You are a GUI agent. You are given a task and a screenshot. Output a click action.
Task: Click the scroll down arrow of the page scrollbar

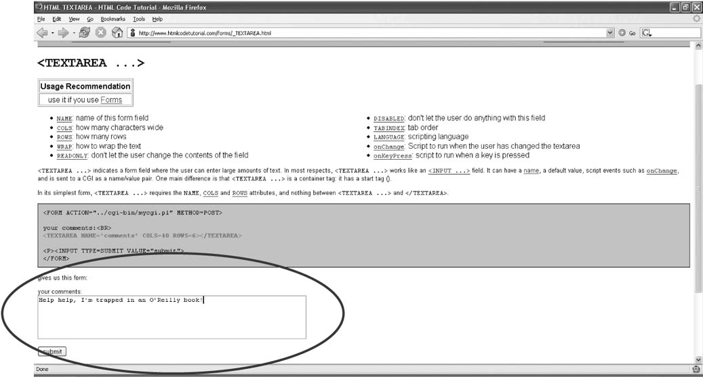(x=698, y=359)
